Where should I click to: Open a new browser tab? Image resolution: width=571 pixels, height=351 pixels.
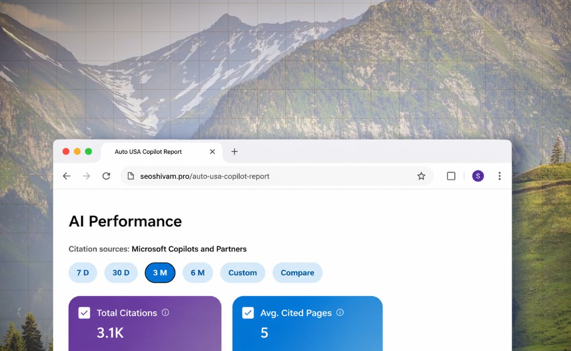235,152
